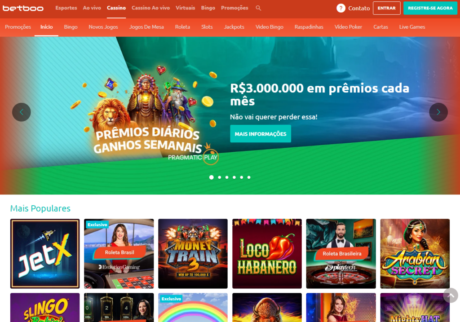Open the Arabian Secret game tile
460x322 pixels.
coord(415,254)
